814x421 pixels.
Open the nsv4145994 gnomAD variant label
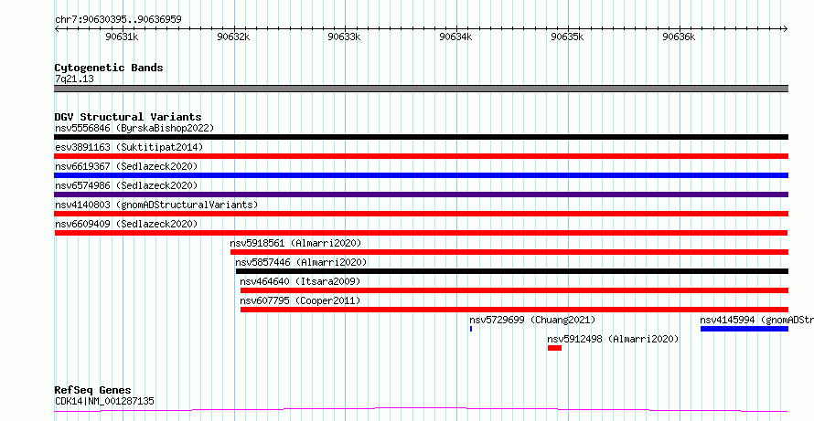757,320
